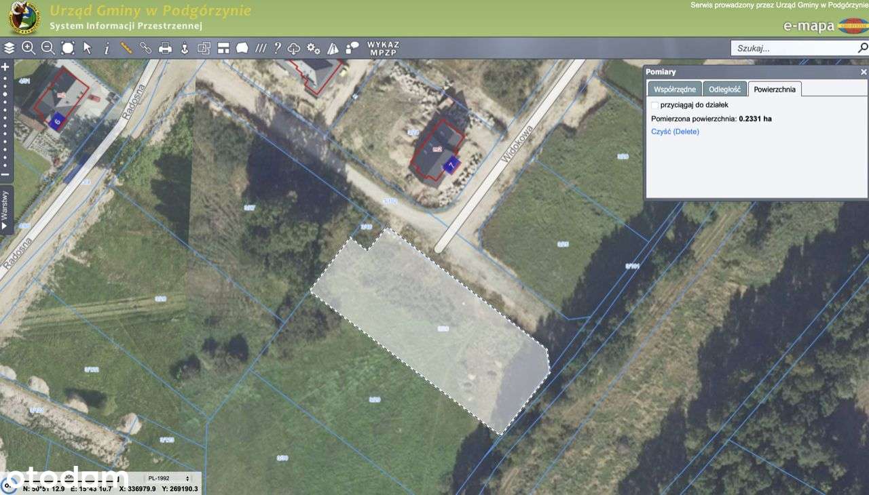Activate the arrow pointer selection tool
Image resolution: width=869 pixels, height=495 pixels.
(88, 48)
